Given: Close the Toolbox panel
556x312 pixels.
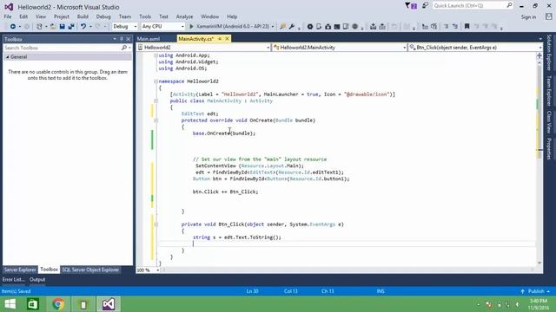Looking at the screenshot, I should (x=129, y=39).
